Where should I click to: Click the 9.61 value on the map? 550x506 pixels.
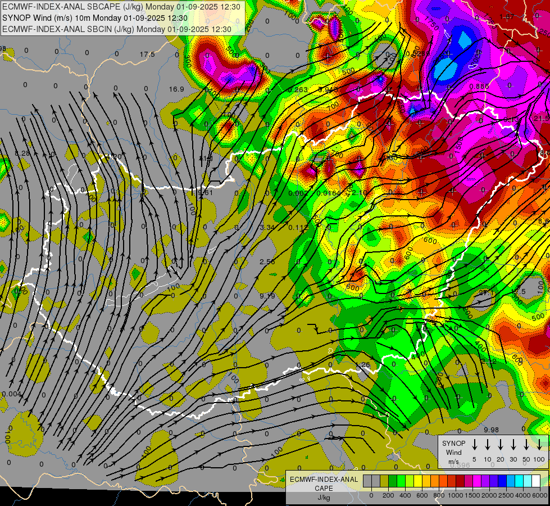pos(205,192)
